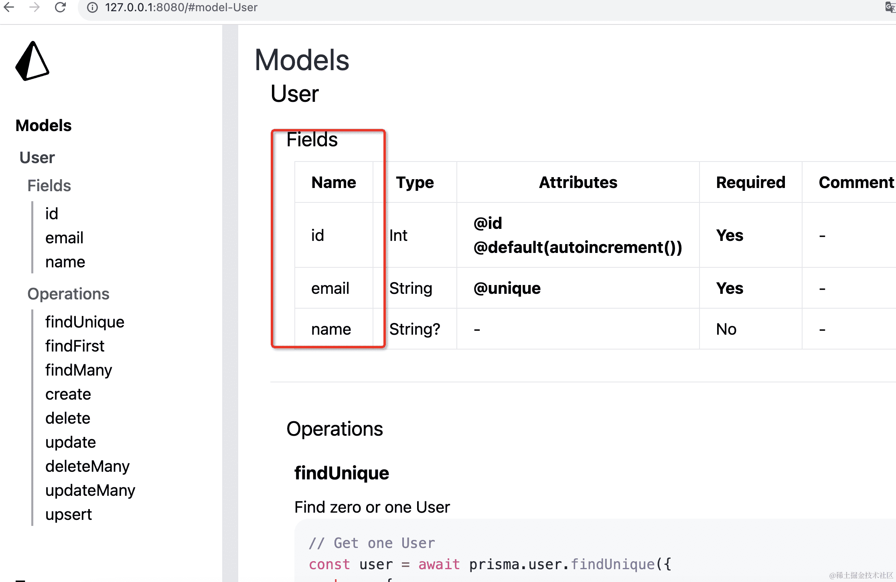Go to Fields section in sidebar
Image resolution: width=896 pixels, height=582 pixels.
point(49,186)
